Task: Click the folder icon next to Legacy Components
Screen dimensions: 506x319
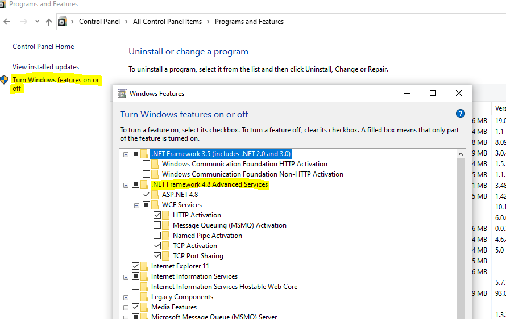Action: pos(144,296)
